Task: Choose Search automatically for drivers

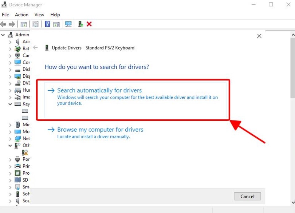Action: point(136,100)
